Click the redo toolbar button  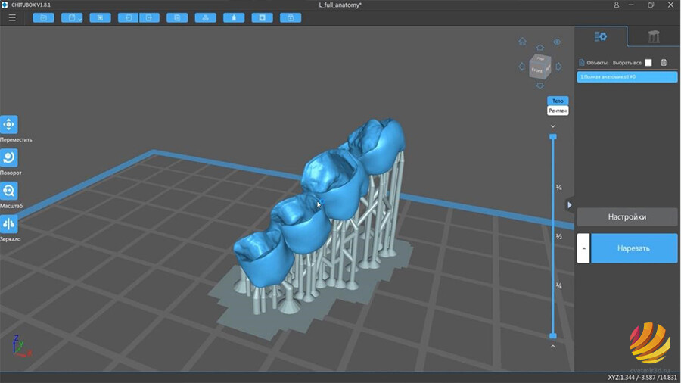click(149, 18)
